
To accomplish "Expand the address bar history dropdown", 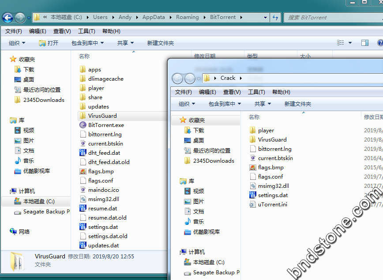I will (x=265, y=18).
